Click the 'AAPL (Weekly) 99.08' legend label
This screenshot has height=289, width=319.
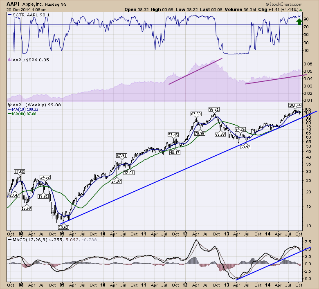37,105
